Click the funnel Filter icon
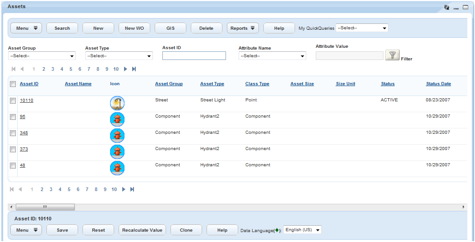 coord(392,55)
